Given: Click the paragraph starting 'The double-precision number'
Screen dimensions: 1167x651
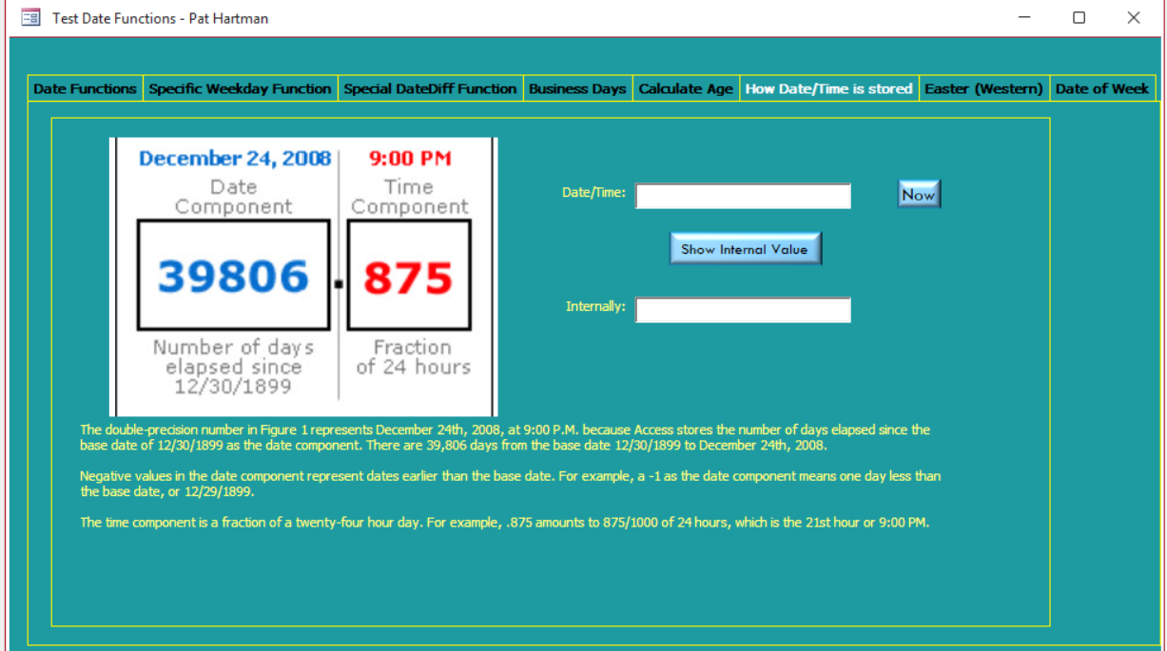Looking at the screenshot, I should coord(505,437).
